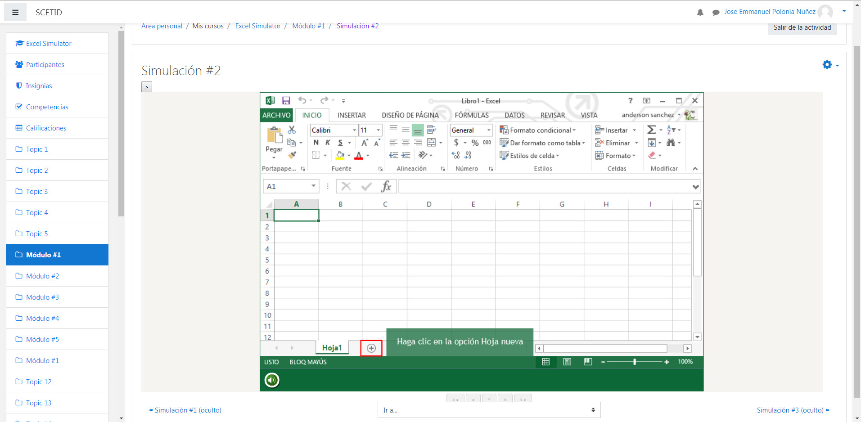This screenshot has width=861, height=422.
Task: Click the insert function fx icon
Action: click(x=386, y=186)
